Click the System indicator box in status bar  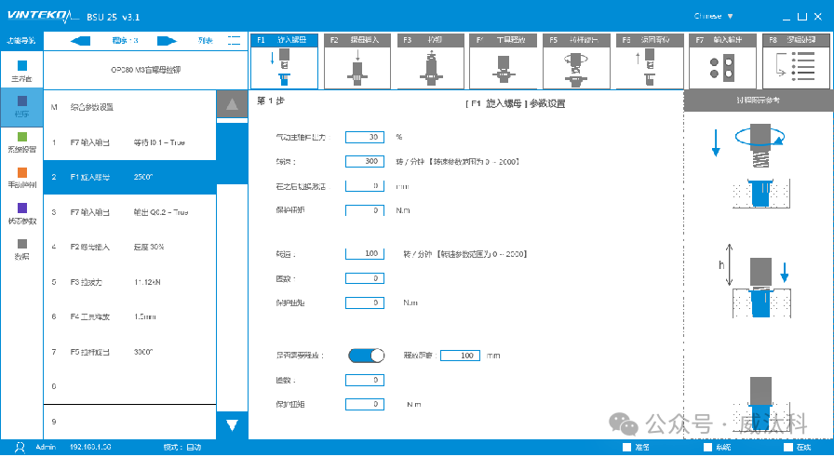[707, 448]
